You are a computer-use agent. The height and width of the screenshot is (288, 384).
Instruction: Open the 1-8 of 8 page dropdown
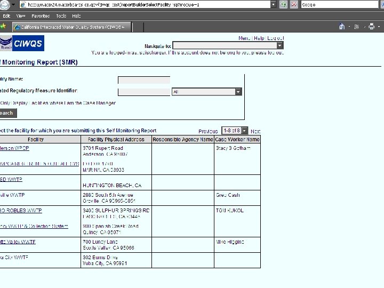pyautogui.click(x=235, y=131)
